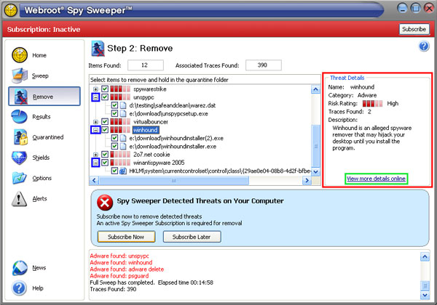The height and width of the screenshot is (305, 437).
Task: Go to the Home menu item
Action: 39,55
